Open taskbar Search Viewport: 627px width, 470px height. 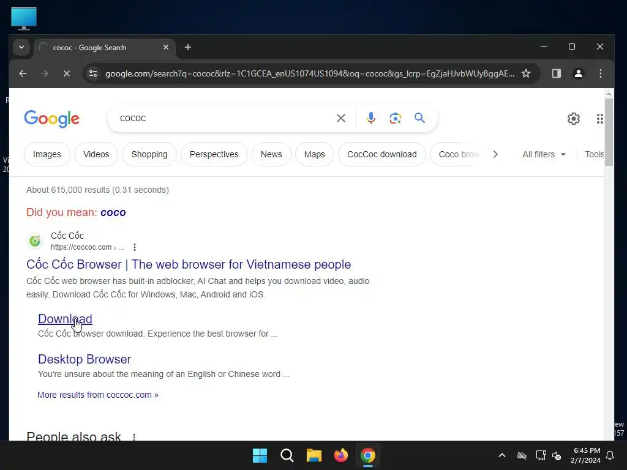[x=287, y=455]
